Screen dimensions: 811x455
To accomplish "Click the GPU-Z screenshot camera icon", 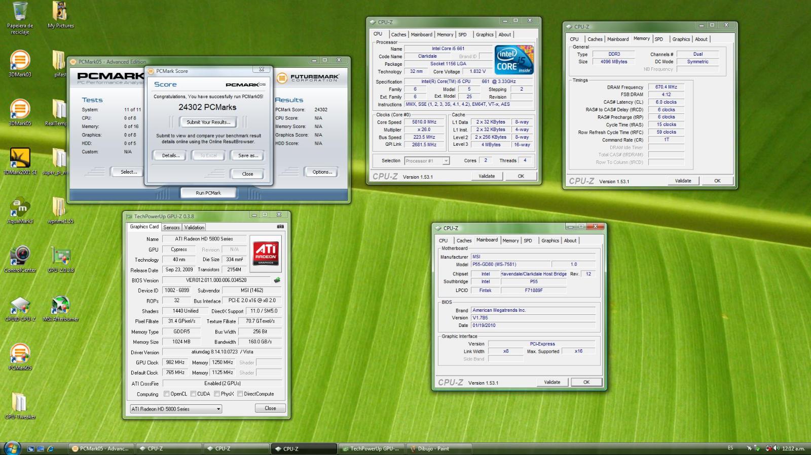I will pos(280,227).
